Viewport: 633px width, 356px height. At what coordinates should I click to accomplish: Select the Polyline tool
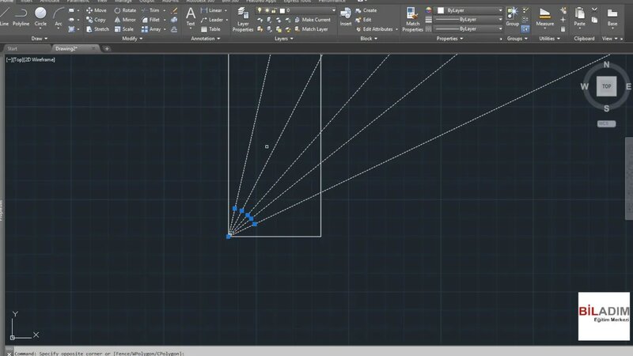pos(21,17)
